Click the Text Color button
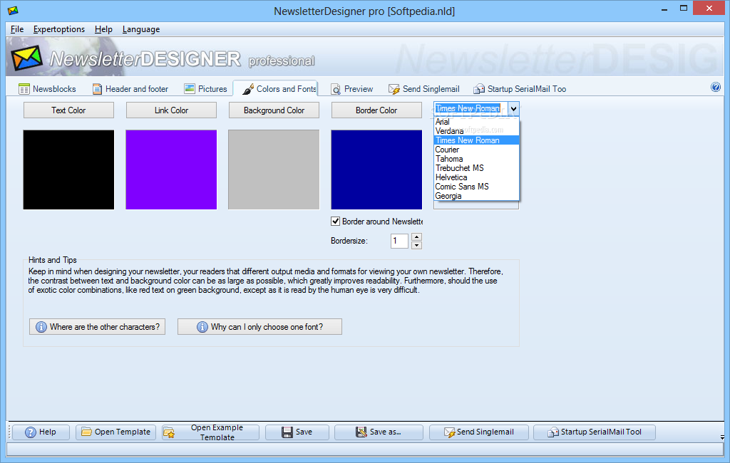This screenshot has height=463, width=730. 68,110
